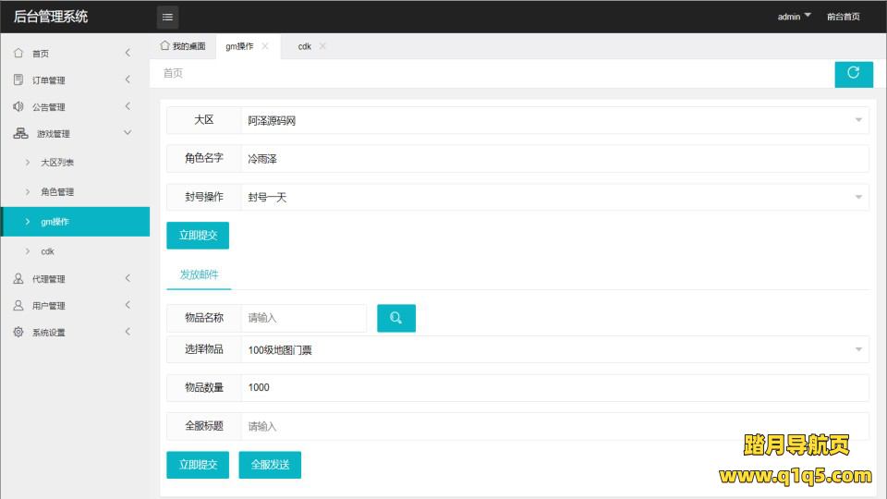Open the 封号操作 dropdown
This screenshot has width=887, height=499.
pos(554,197)
